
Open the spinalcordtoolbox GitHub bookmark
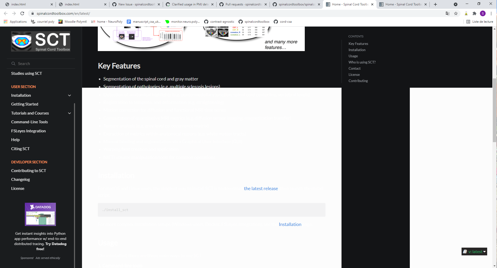click(x=254, y=22)
